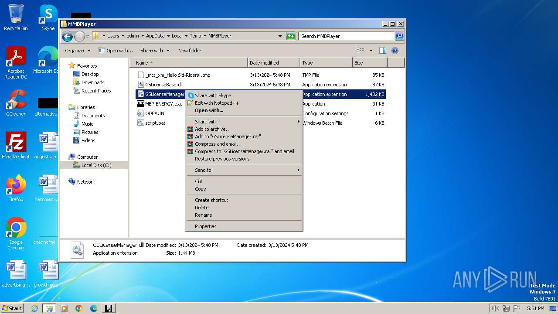Choose Rename from the context menu
The height and width of the screenshot is (314, 558).
click(x=244, y=215)
